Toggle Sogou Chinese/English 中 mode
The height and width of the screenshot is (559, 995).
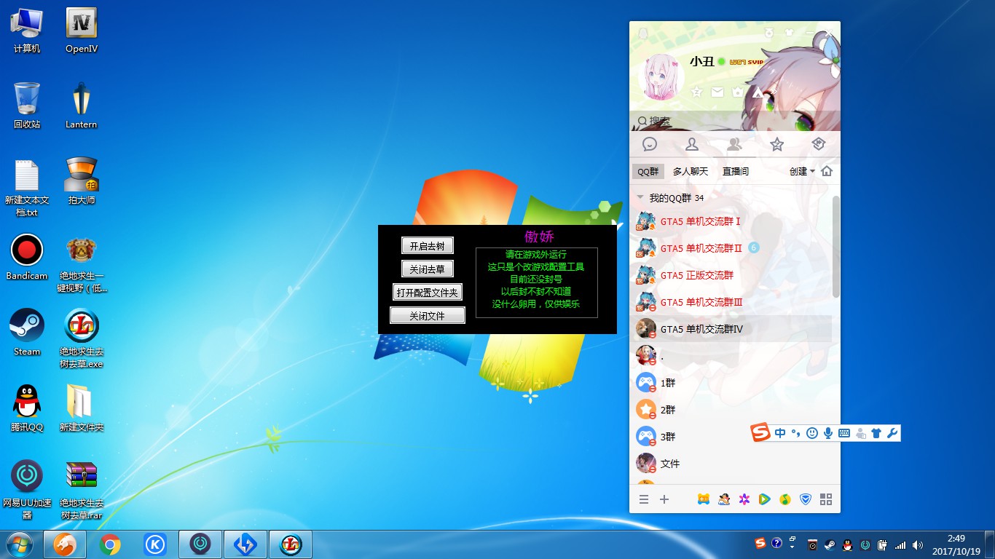pos(780,433)
